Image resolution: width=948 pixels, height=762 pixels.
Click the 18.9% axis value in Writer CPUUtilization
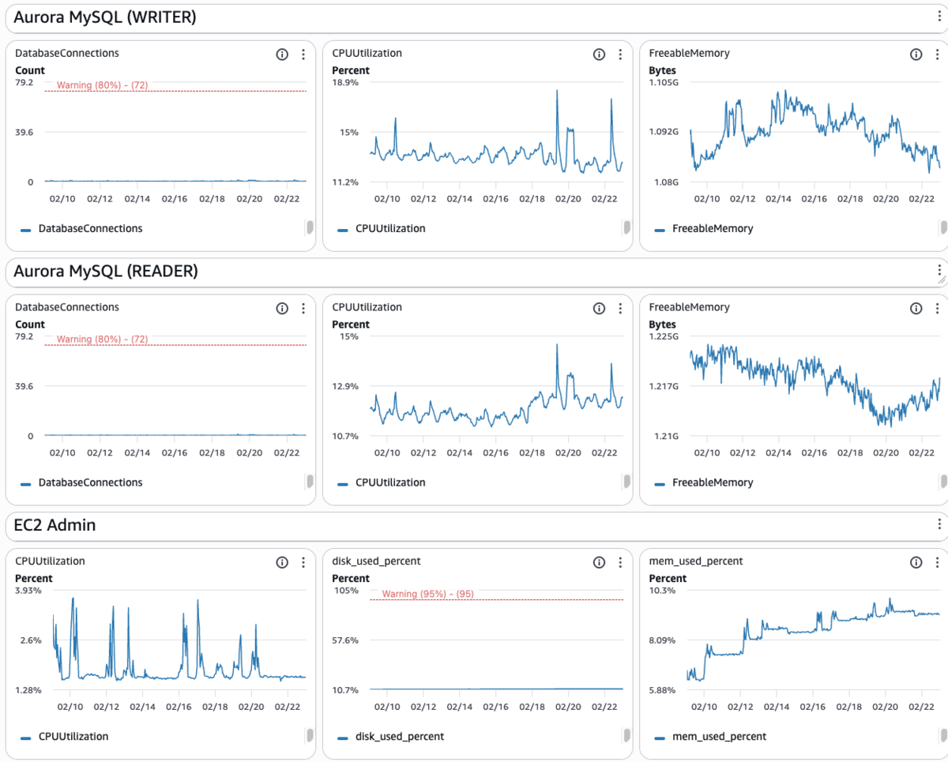[345, 82]
